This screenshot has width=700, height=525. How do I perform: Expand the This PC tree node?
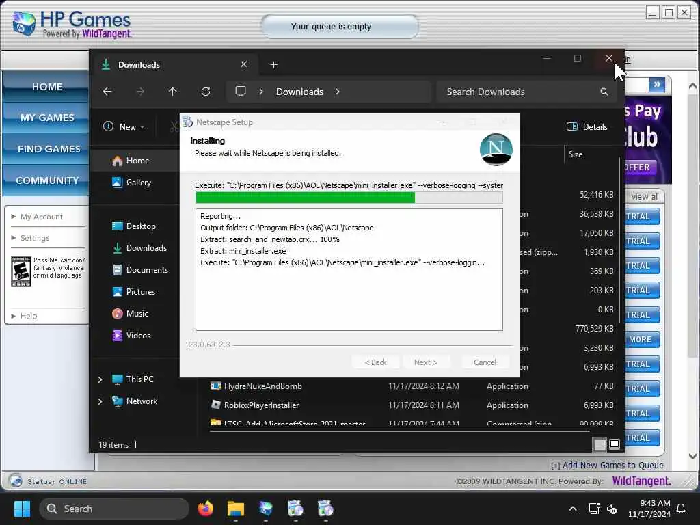click(100, 379)
